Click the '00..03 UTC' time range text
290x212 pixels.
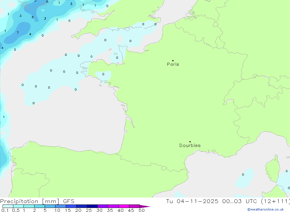click(x=240, y=201)
